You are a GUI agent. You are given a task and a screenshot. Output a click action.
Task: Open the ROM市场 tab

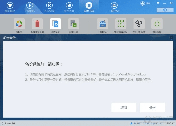pos(49,7)
